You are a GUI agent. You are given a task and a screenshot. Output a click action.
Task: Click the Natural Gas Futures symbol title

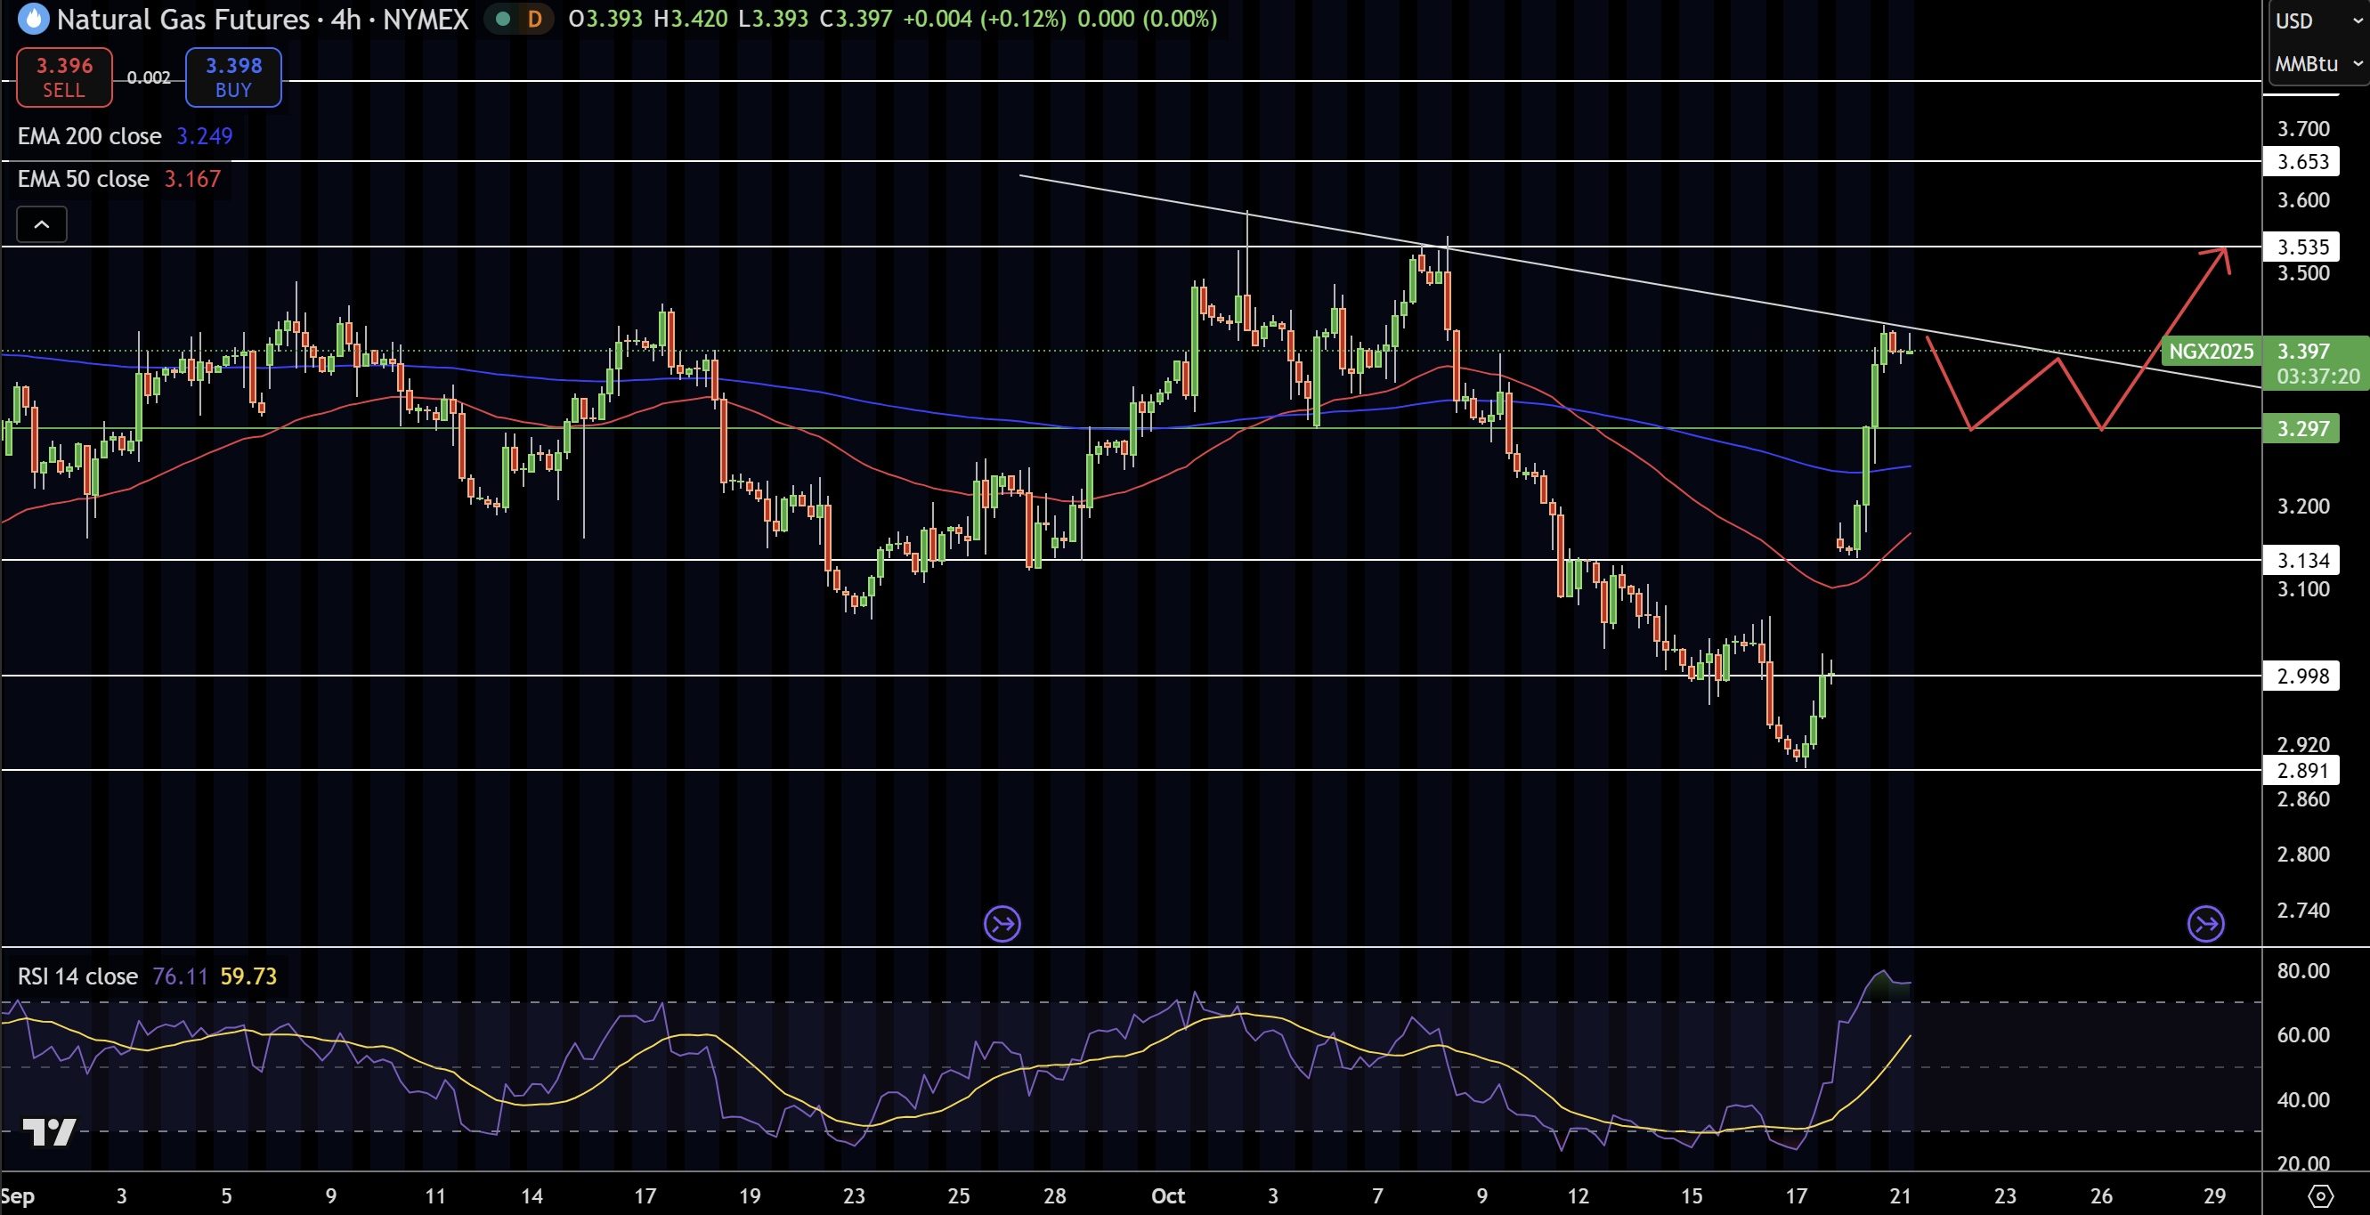183,19
